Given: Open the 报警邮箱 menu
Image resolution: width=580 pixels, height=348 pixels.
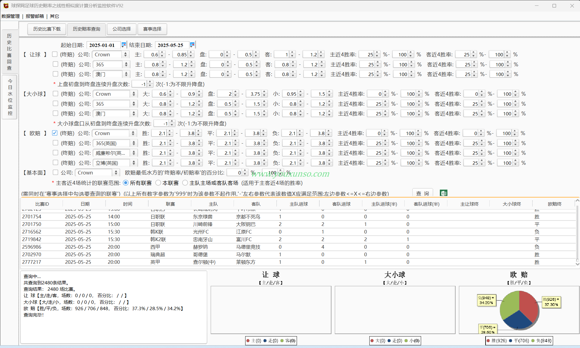Looking at the screenshot, I should point(35,16).
